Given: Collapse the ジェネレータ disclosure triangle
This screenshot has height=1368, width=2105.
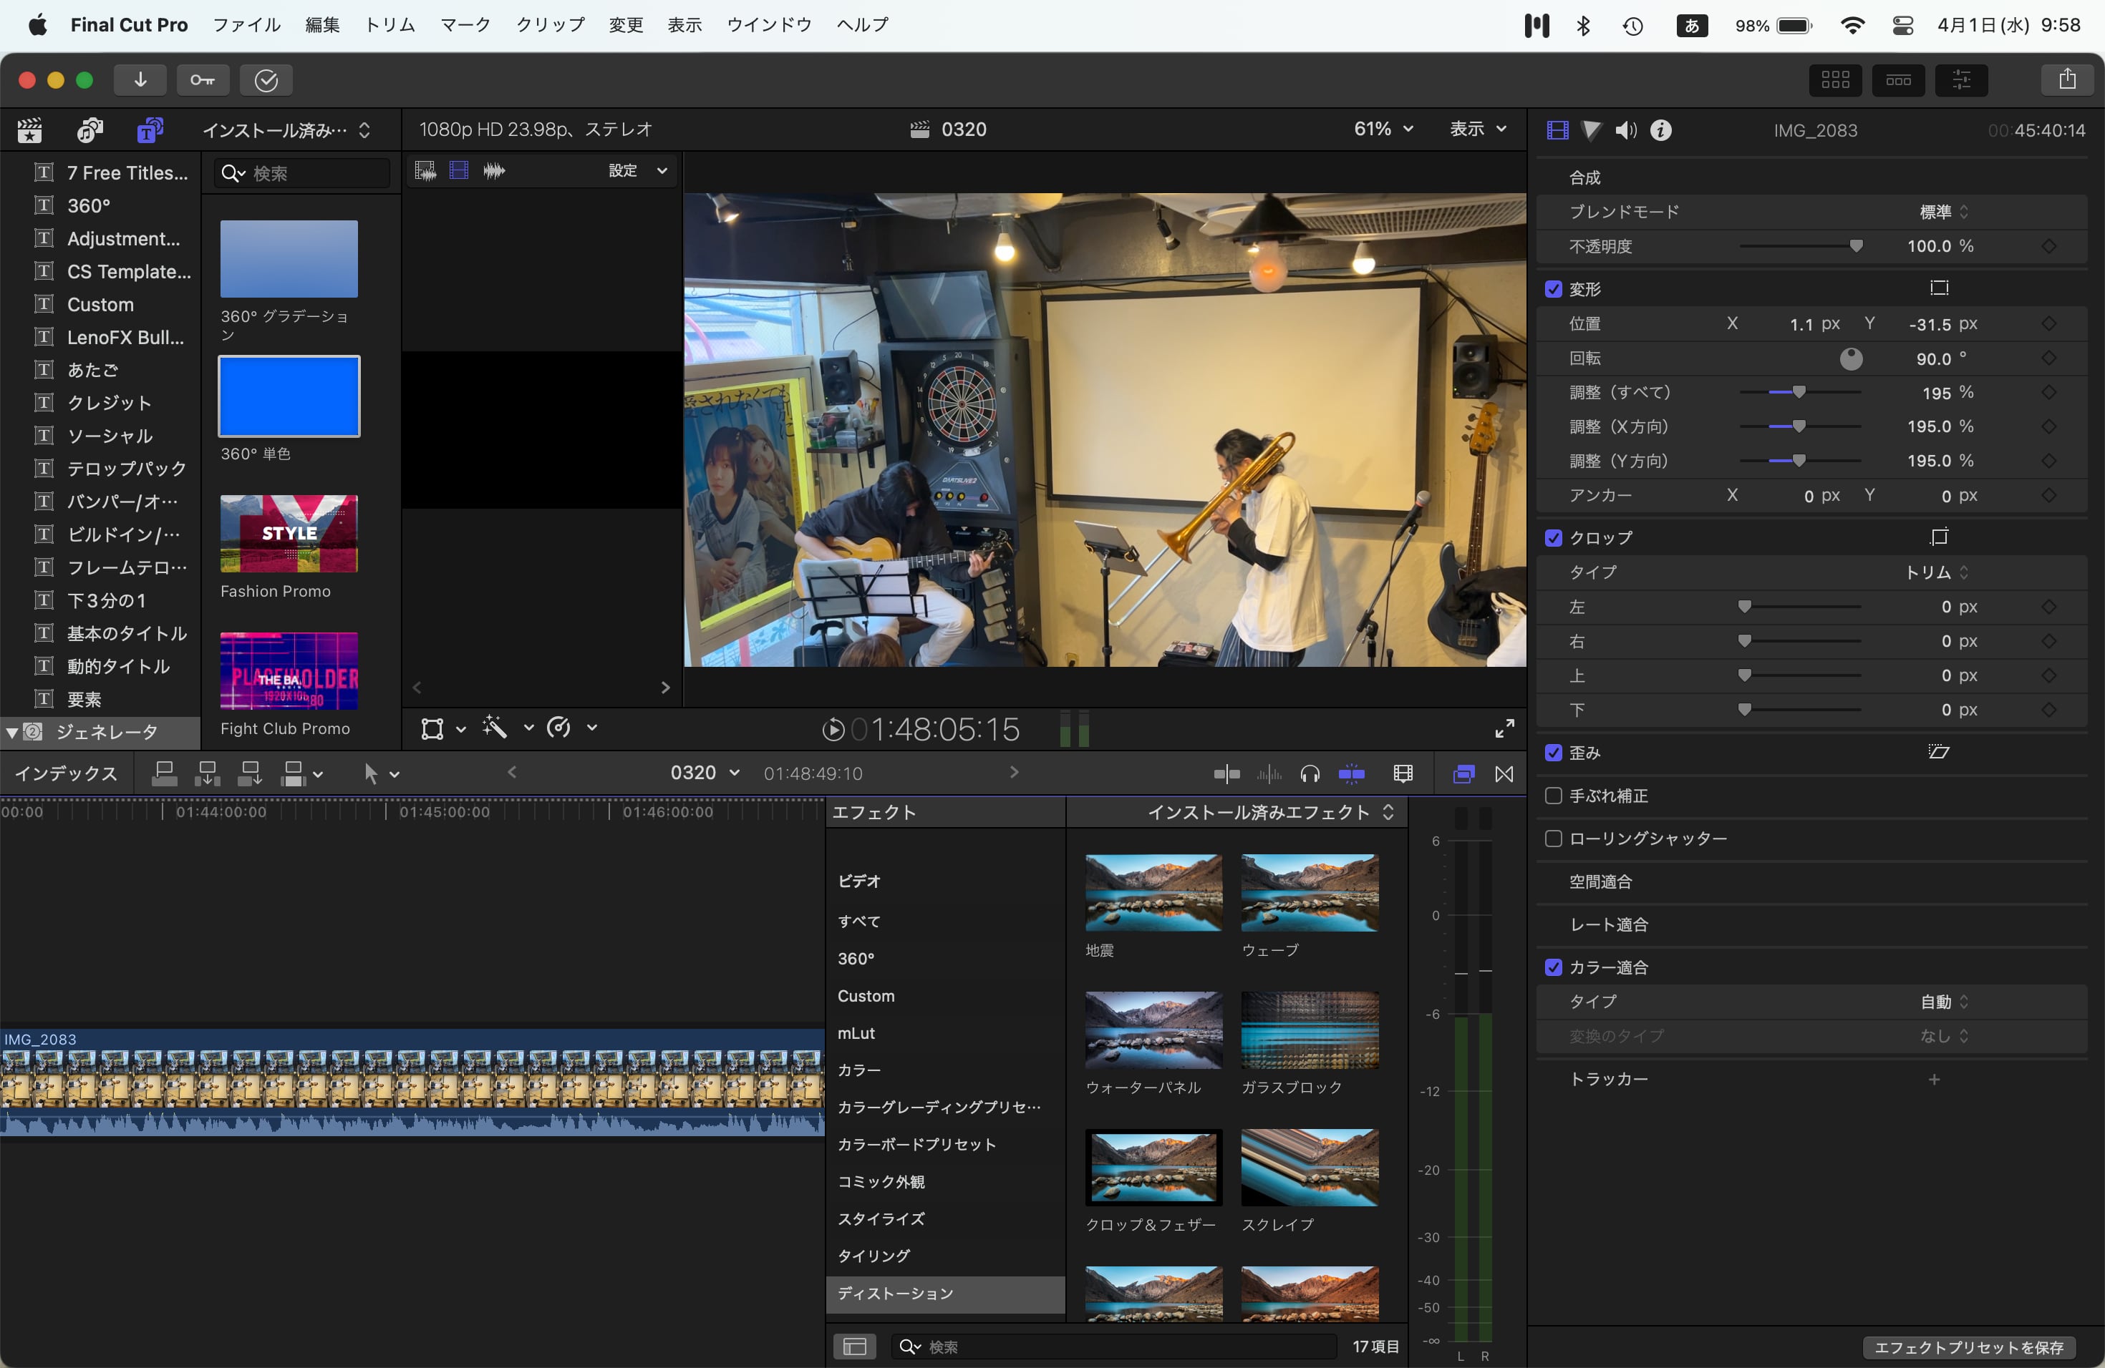Looking at the screenshot, I should point(11,732).
